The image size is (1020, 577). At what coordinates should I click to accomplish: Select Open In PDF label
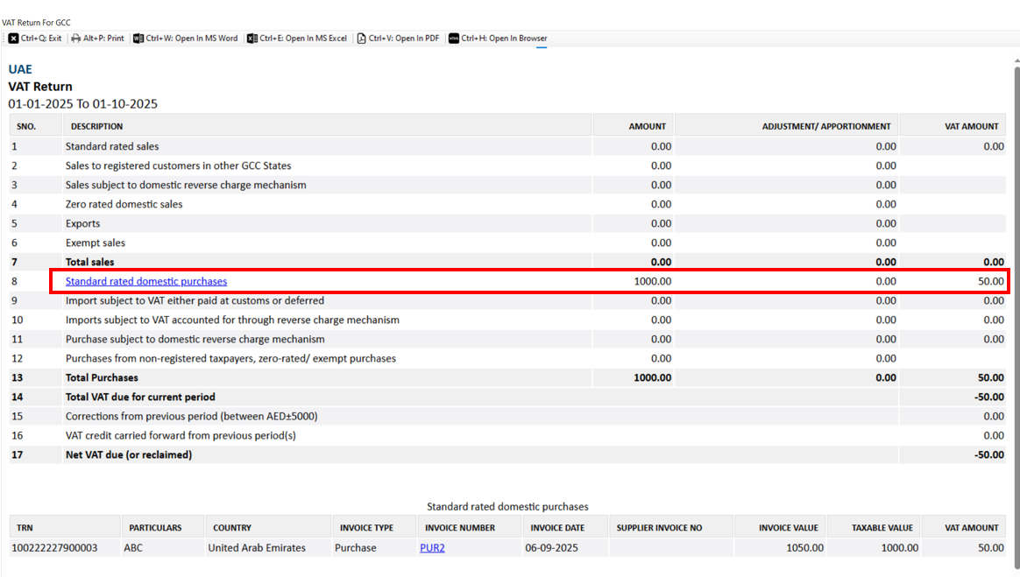click(x=404, y=39)
